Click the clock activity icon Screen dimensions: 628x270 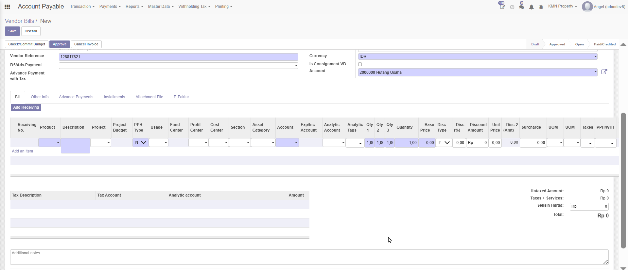coord(512,7)
